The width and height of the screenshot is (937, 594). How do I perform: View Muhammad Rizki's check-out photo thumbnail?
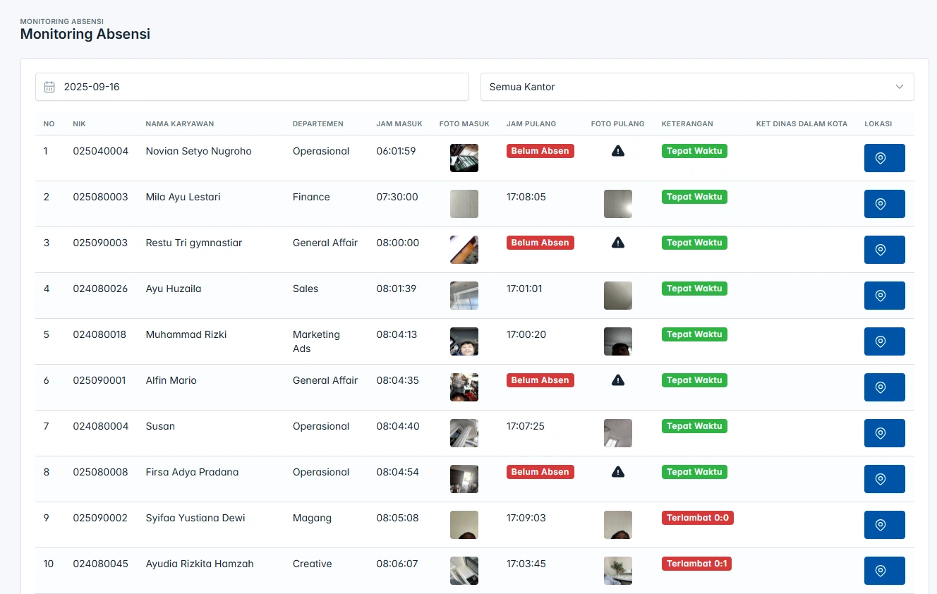pos(618,341)
